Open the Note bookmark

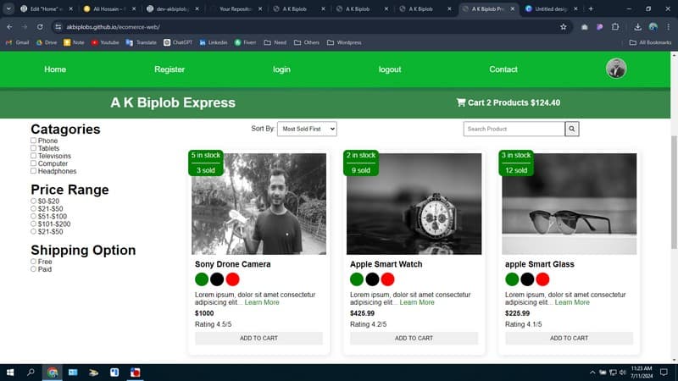coord(74,42)
